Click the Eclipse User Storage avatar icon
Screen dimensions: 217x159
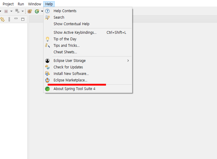[47, 61]
